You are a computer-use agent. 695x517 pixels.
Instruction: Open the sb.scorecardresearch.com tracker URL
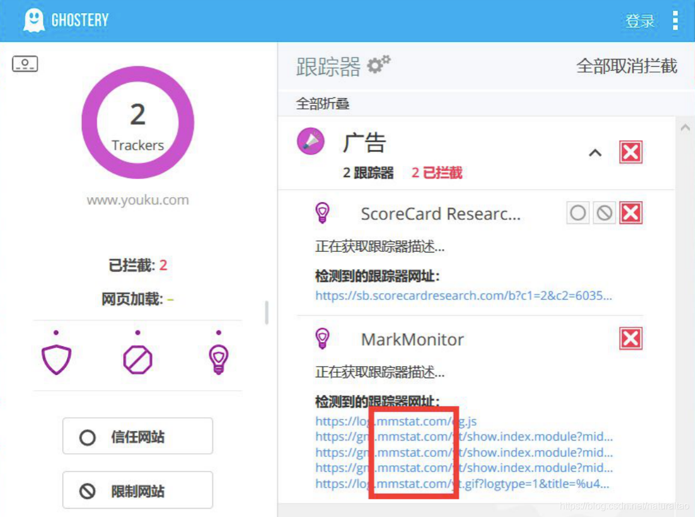tap(464, 296)
